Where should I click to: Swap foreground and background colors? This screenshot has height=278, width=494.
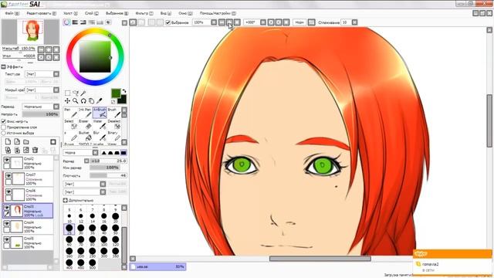click(x=124, y=91)
